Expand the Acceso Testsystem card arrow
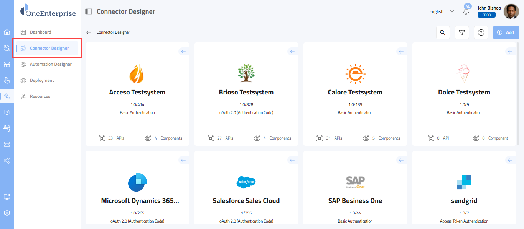The height and width of the screenshot is (229, 524). (x=183, y=52)
